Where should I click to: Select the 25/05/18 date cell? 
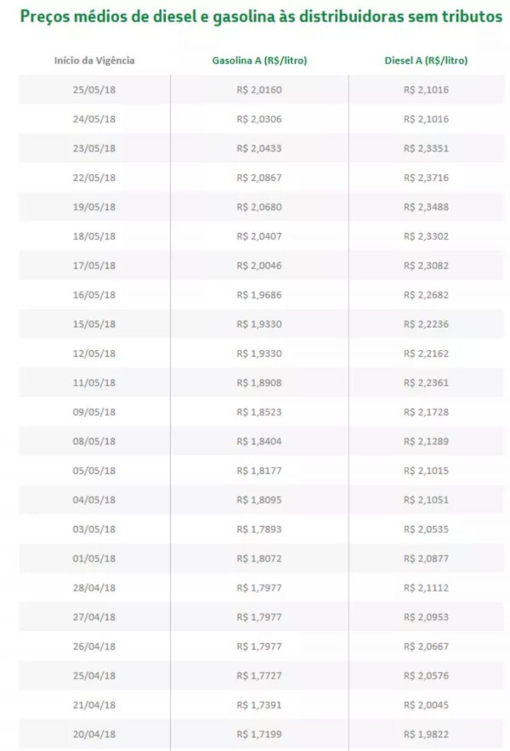[x=94, y=90]
